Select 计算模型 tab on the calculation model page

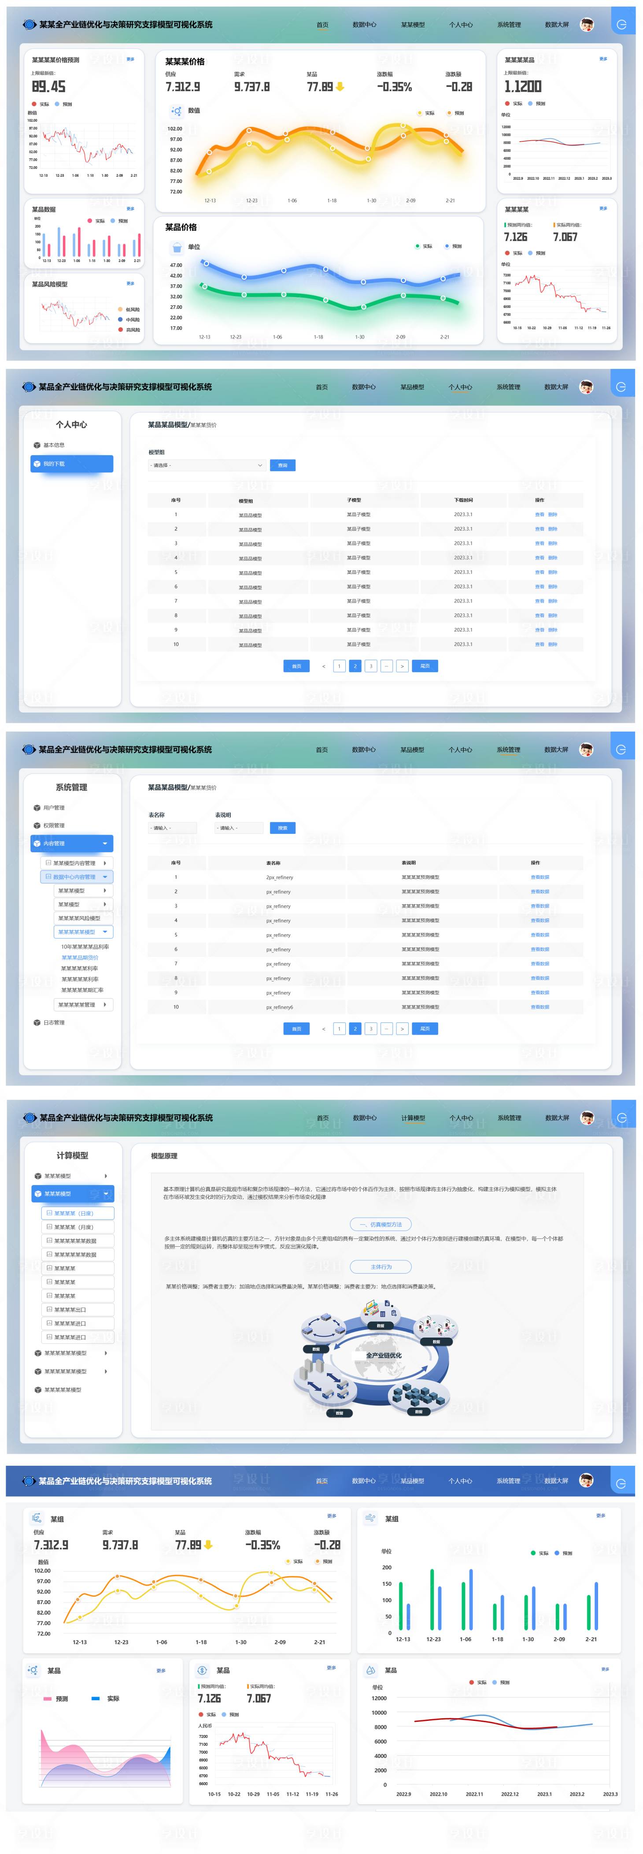(413, 1118)
